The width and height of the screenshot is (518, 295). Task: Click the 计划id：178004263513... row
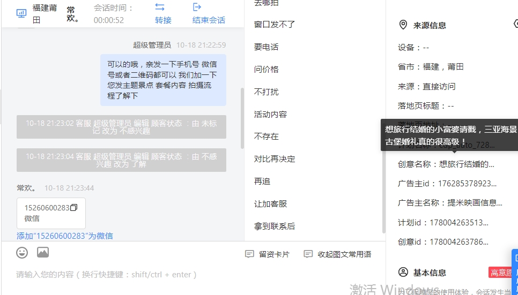[443, 222]
